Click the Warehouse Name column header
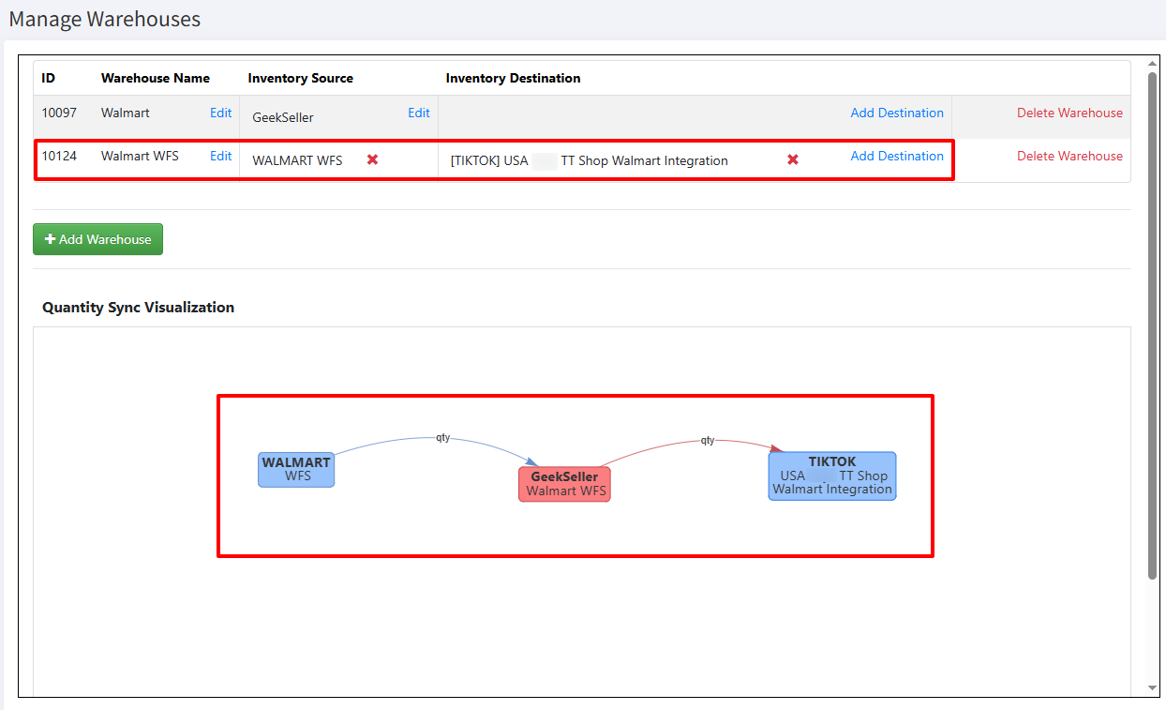Image resolution: width=1166 pixels, height=710 pixels. 156,78
